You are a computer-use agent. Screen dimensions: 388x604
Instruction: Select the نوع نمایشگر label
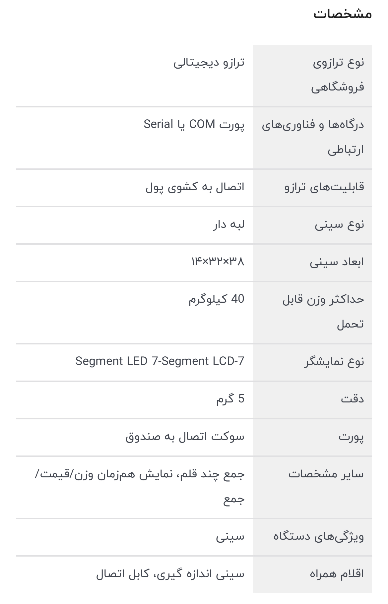click(334, 362)
